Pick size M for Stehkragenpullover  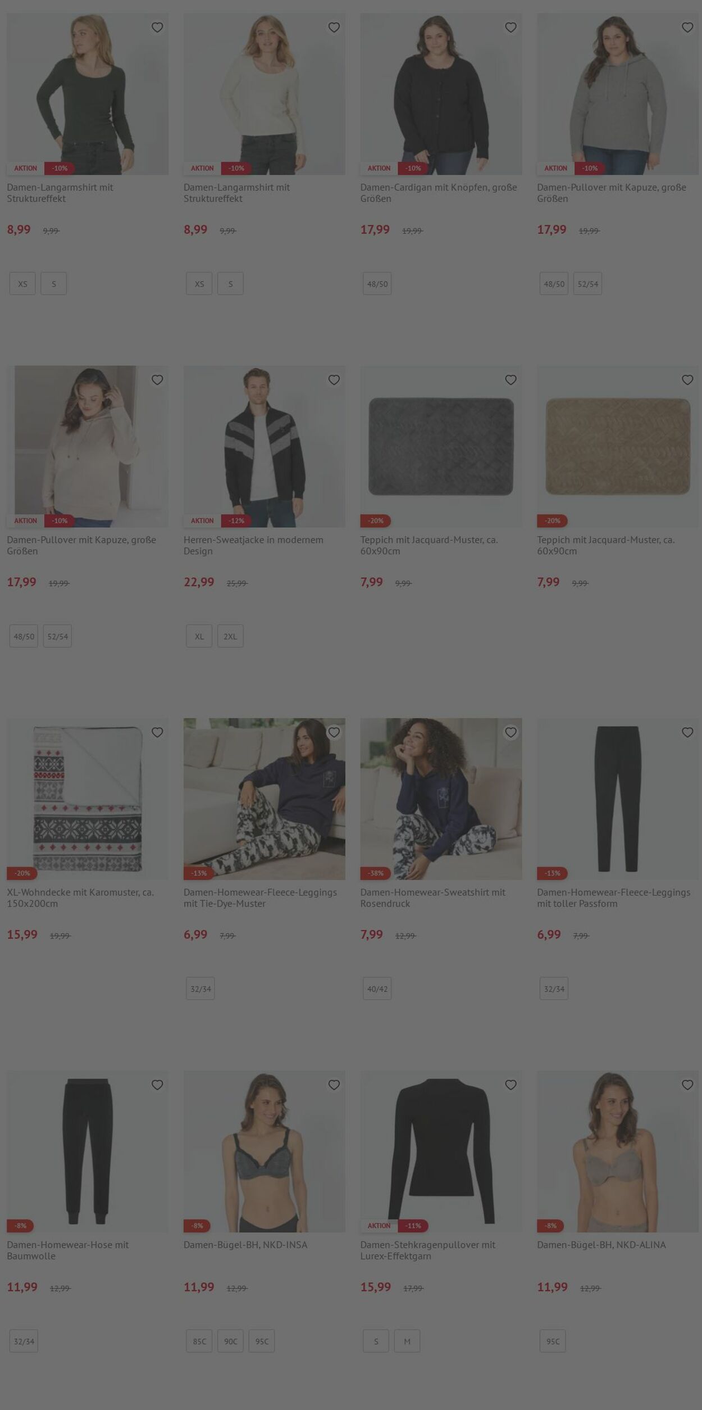click(x=407, y=1341)
